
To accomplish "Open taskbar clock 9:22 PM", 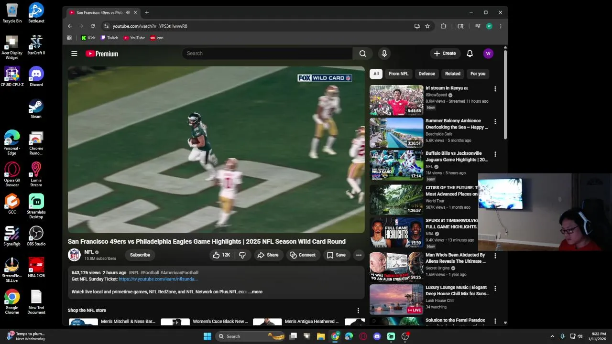I will tap(599, 336).
